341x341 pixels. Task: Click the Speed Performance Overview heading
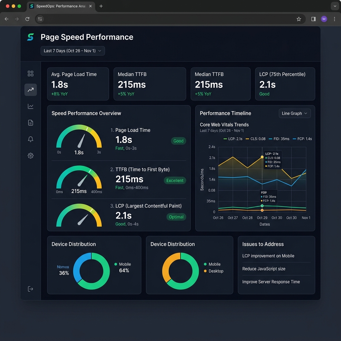click(x=86, y=113)
